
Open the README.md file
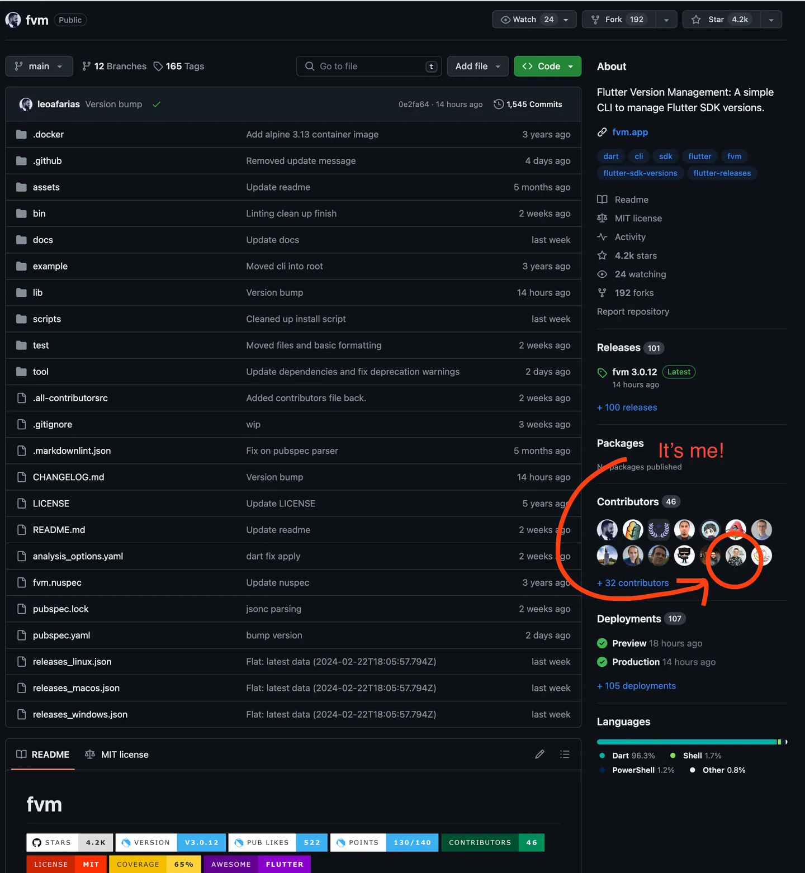point(59,530)
